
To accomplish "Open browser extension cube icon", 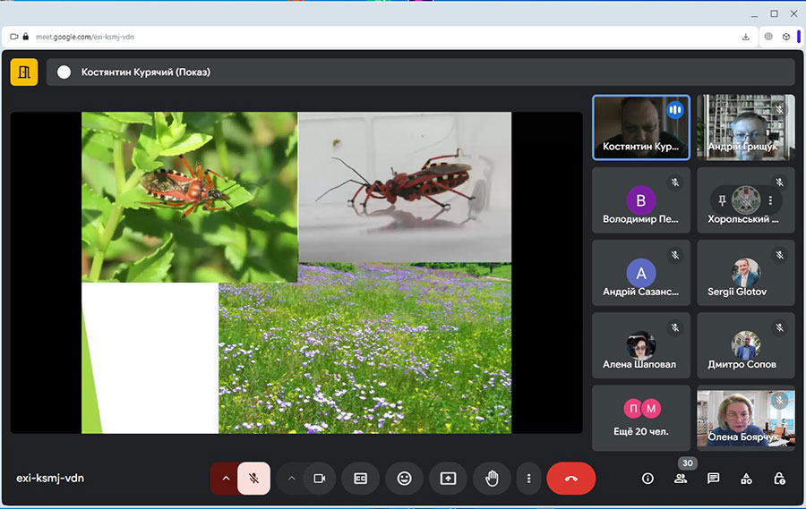I will (x=786, y=37).
